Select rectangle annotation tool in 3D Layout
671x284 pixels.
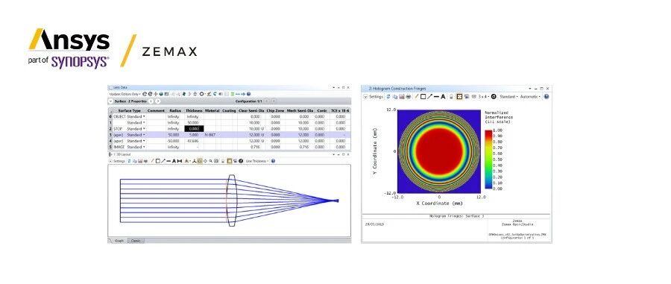(x=158, y=161)
